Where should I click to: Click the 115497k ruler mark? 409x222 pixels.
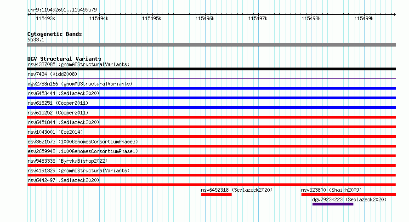point(258,18)
